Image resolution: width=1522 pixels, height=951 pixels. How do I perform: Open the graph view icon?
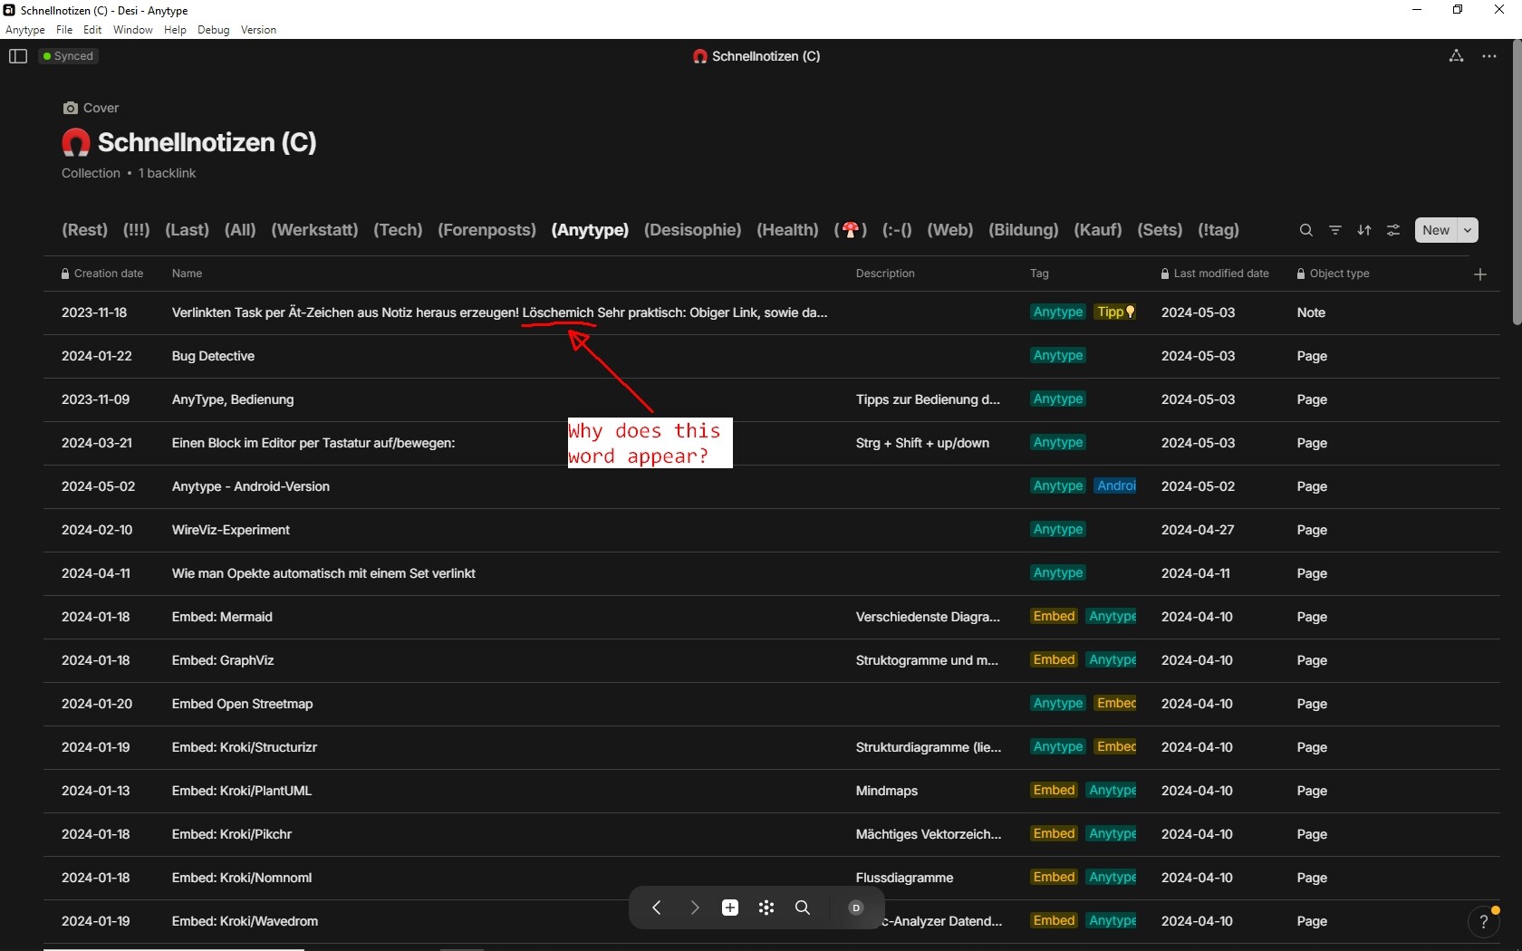click(1456, 56)
